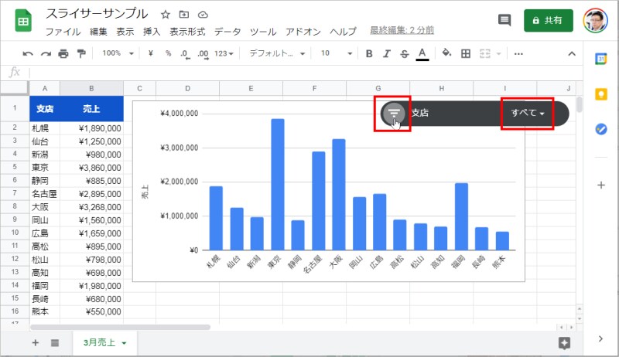This screenshot has width=619, height=357.
Task: Click the 東京 bar in the chart
Action: click(x=278, y=185)
